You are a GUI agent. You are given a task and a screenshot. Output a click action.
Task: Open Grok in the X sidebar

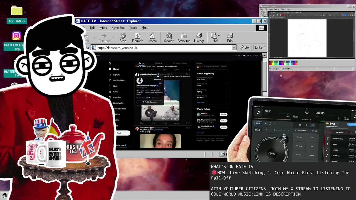click(113, 92)
